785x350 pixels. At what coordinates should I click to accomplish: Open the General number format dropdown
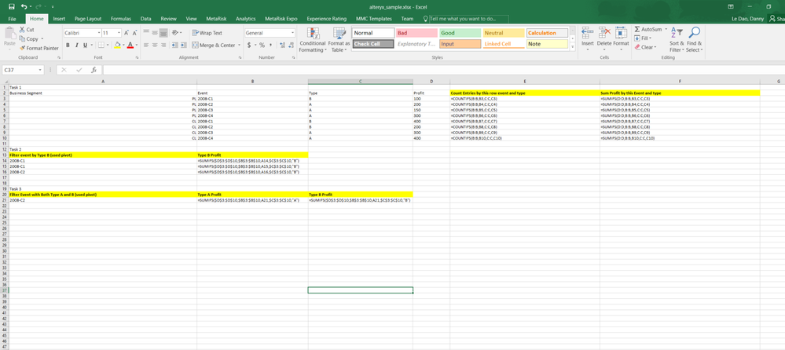tap(292, 32)
